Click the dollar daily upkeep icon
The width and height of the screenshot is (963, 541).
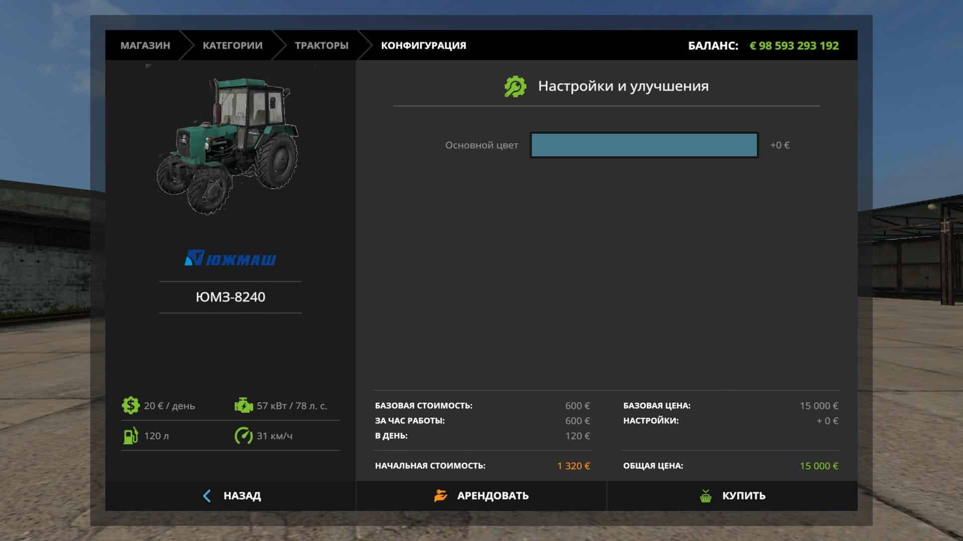[130, 405]
